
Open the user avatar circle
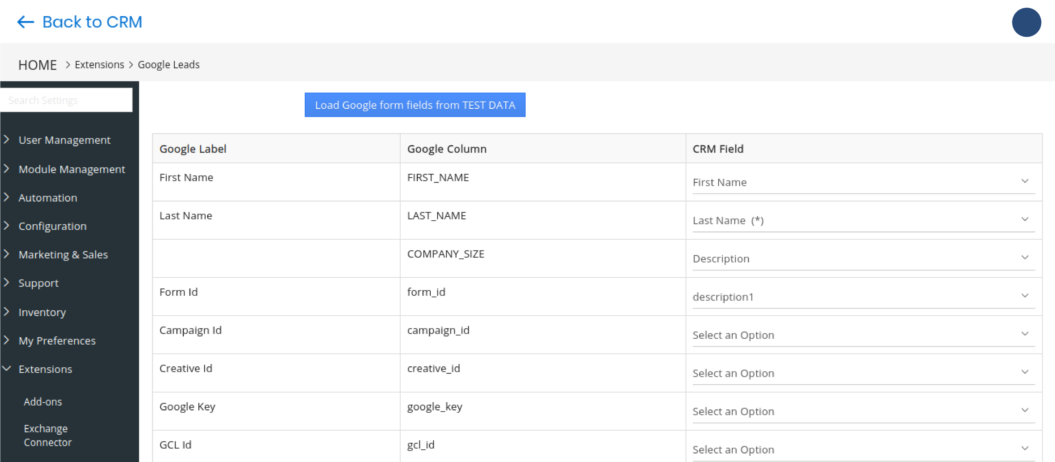(1026, 22)
